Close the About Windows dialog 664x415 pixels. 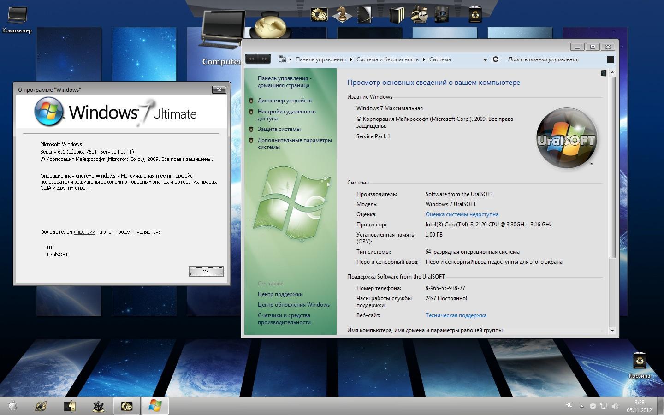tap(219, 89)
